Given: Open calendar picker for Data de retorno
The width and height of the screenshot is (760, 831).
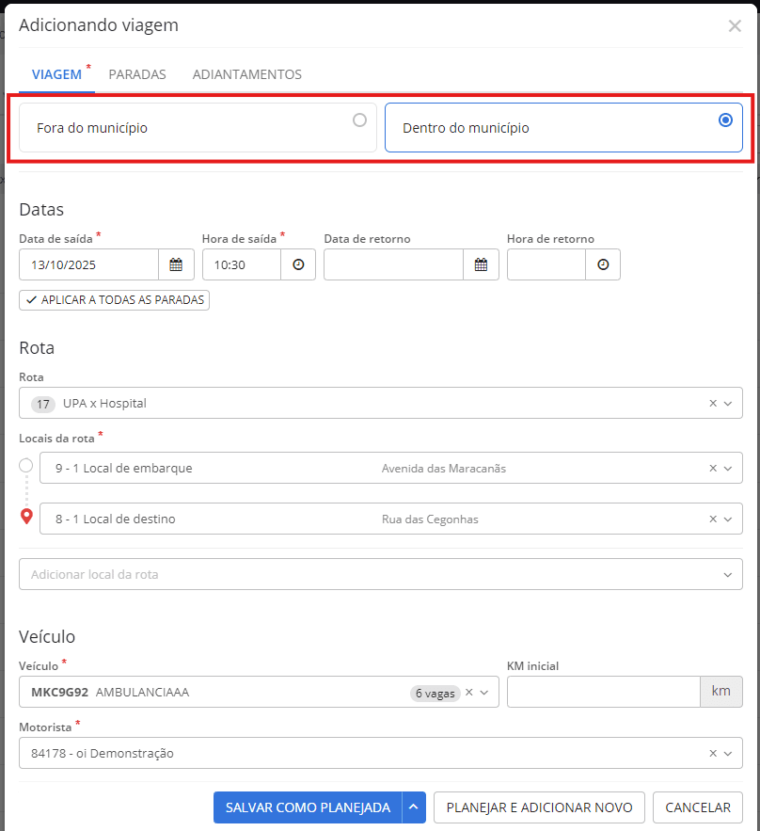Looking at the screenshot, I should click(481, 265).
